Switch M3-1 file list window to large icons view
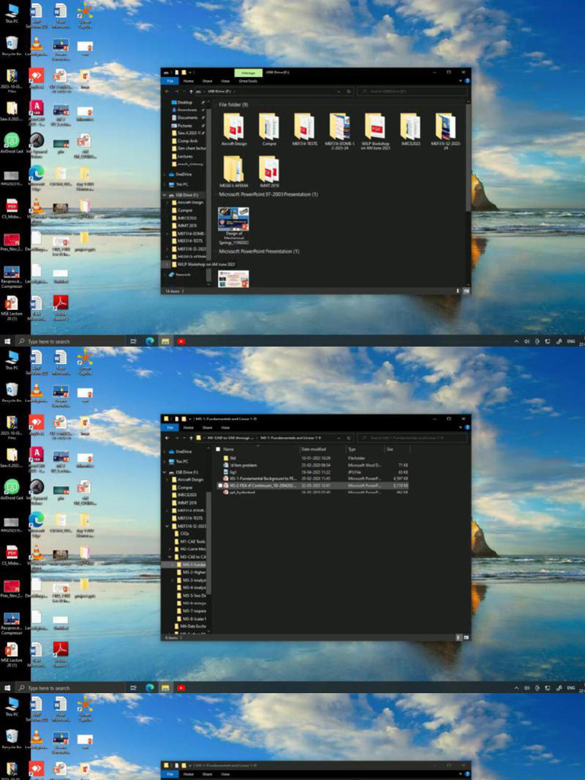Screen dimensions: 585x780 (466, 638)
